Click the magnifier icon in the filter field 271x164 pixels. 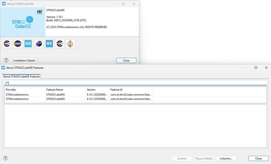(7, 83)
